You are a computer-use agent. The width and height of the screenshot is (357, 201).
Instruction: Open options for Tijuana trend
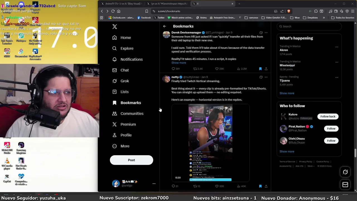337,77
